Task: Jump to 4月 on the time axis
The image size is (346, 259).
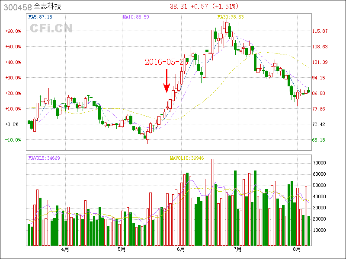Action: 65,250
